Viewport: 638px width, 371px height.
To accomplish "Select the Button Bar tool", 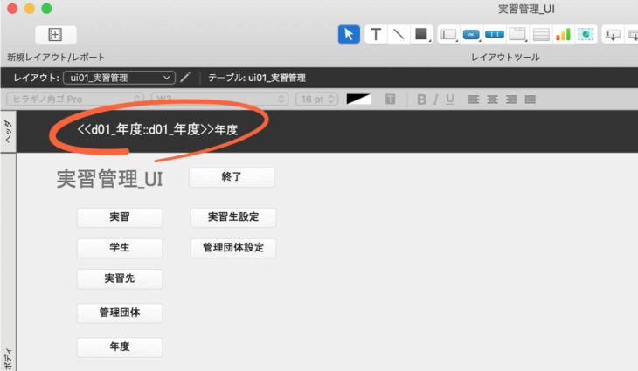I will click(x=495, y=34).
